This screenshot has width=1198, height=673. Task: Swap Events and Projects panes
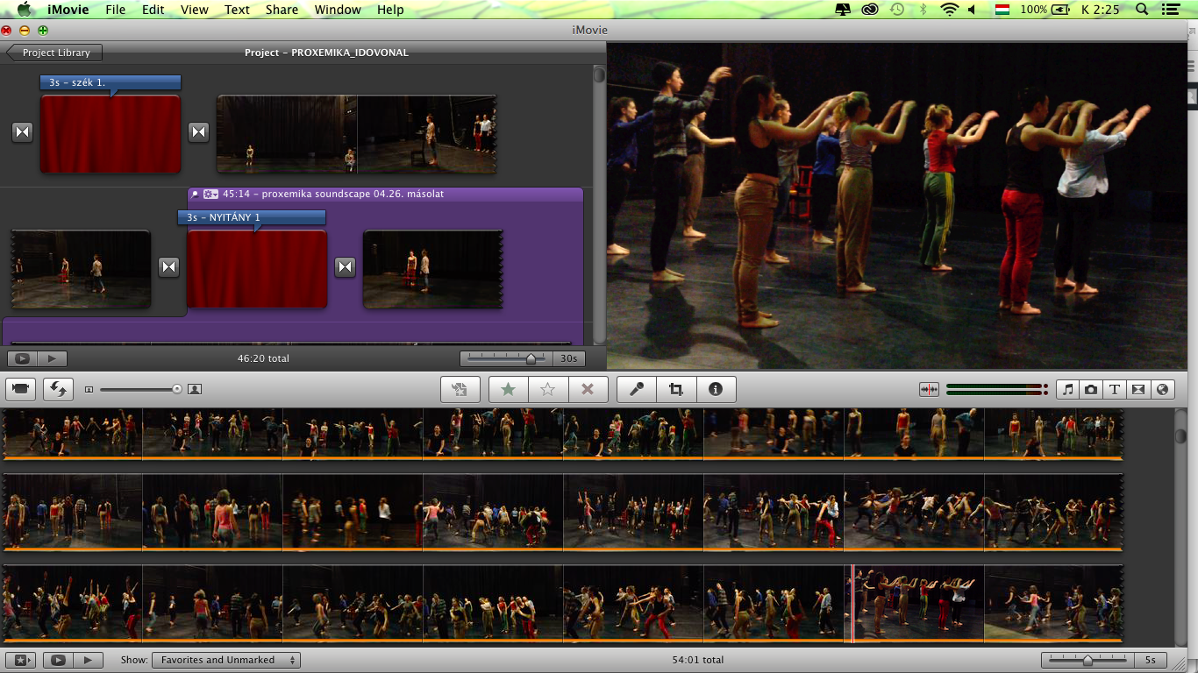58,389
